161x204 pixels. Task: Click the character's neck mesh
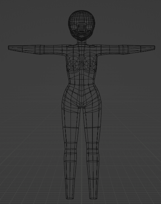coord(81,43)
